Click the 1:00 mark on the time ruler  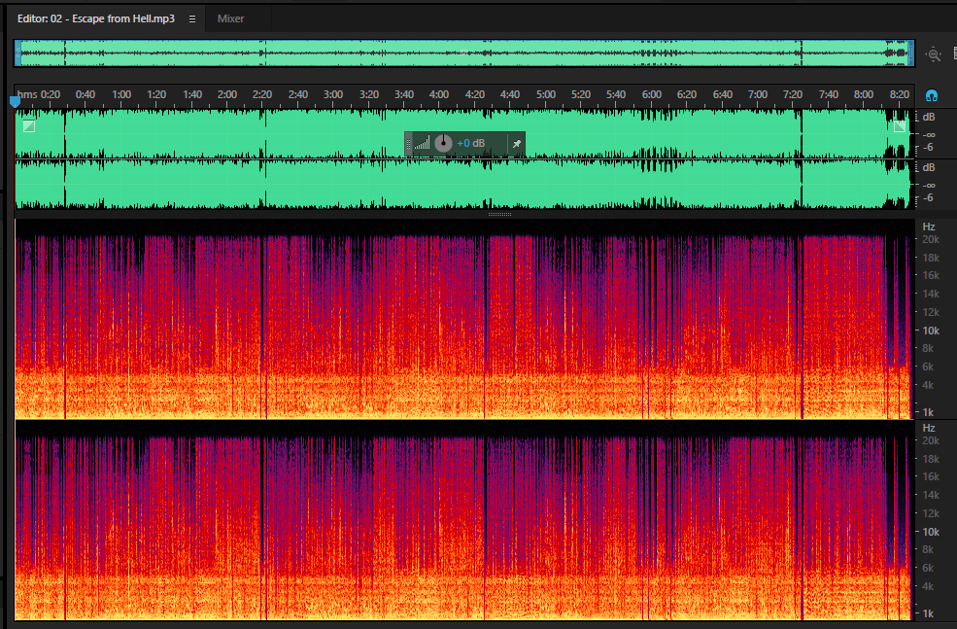pyautogui.click(x=120, y=94)
